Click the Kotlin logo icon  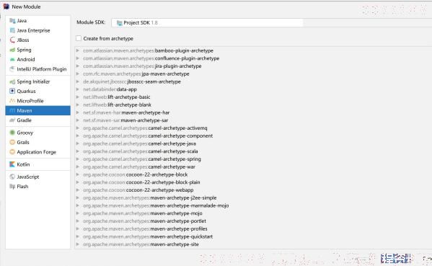(12, 164)
